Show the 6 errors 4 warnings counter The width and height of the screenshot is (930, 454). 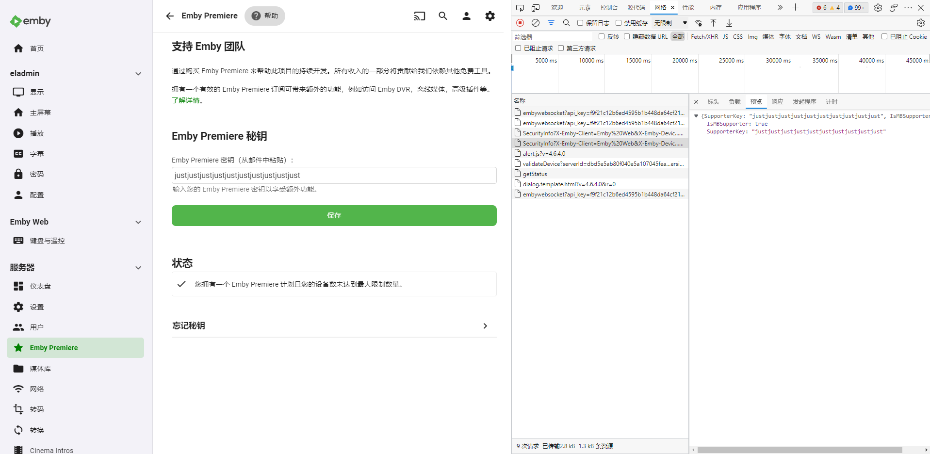click(x=828, y=8)
